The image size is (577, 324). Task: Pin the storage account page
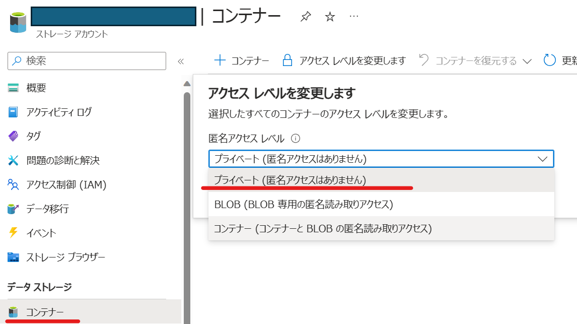306,17
